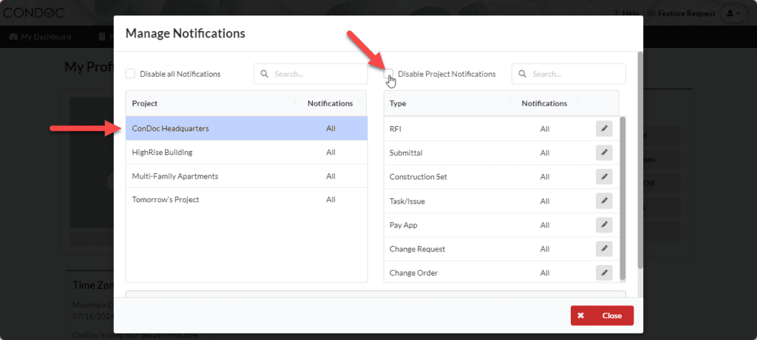Click the red Close button
Image resolution: width=757 pixels, height=340 pixels.
click(x=602, y=316)
